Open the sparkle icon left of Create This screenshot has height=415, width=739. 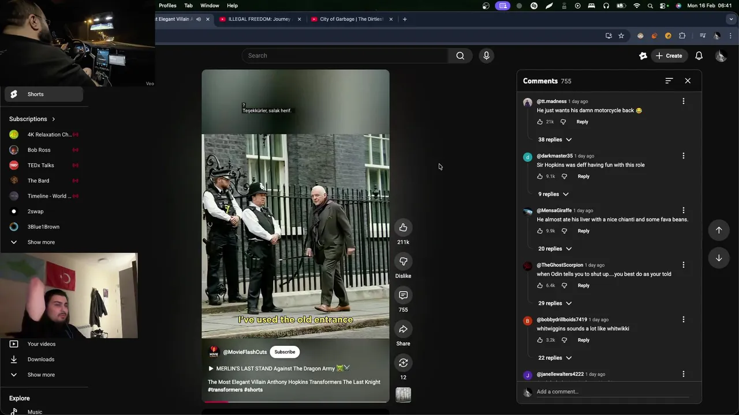[x=643, y=56]
